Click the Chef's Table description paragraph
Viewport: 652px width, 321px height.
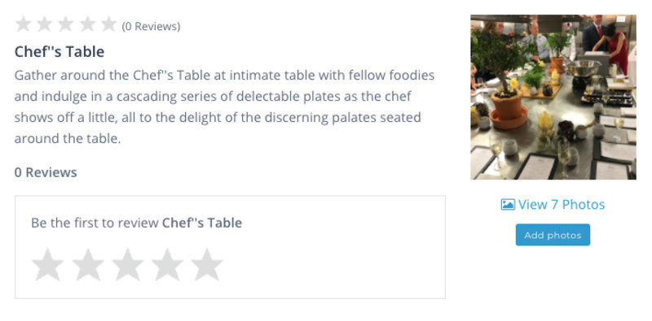[x=225, y=107]
